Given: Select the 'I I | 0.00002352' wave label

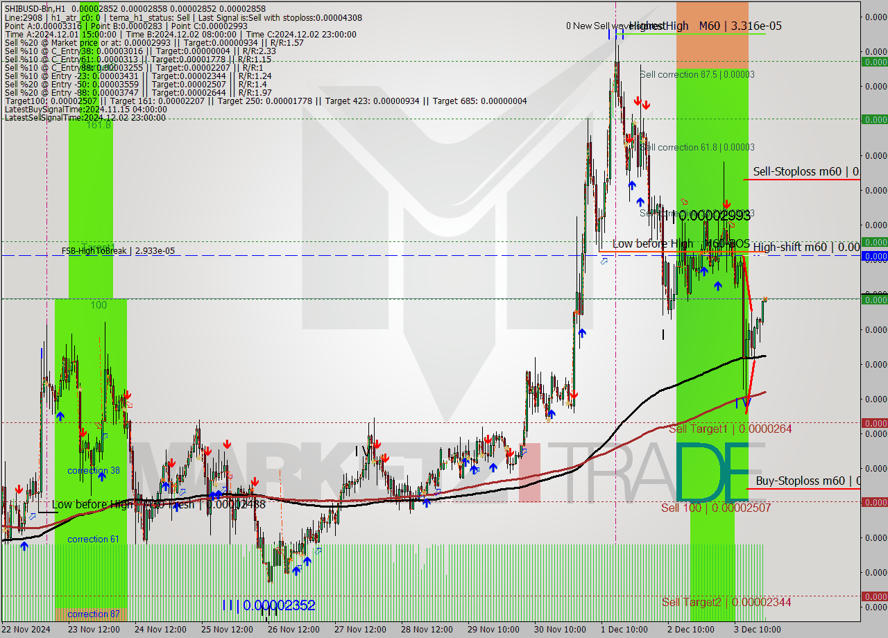Looking at the screenshot, I should 268,605.
